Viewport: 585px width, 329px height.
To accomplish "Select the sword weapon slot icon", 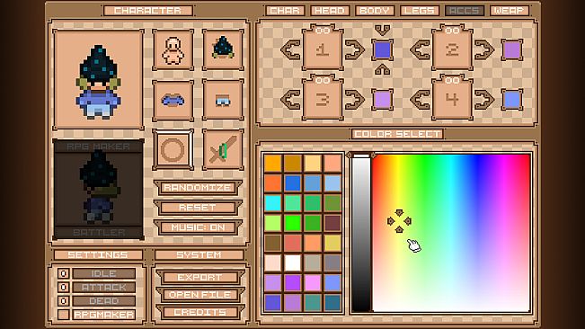I will pos(223,149).
